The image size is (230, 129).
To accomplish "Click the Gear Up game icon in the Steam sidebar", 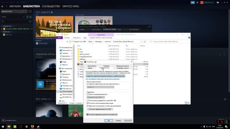I will tap(4, 35).
